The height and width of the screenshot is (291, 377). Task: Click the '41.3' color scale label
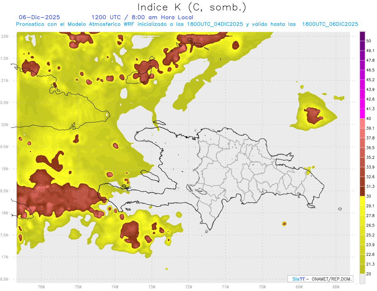point(370,109)
